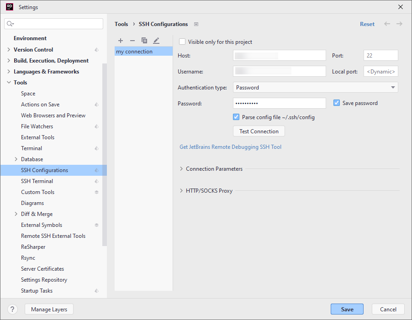This screenshot has width=412, height=320.
Task: Open the JetBrains Remote Debugging SSH Tool link
Action: (230, 147)
